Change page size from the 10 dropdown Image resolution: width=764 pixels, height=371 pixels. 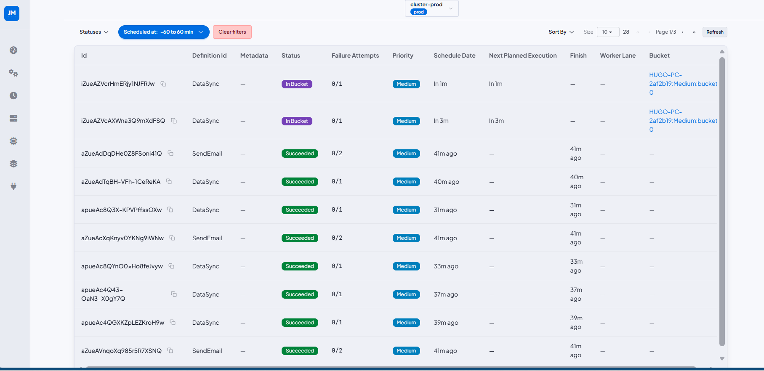608,32
